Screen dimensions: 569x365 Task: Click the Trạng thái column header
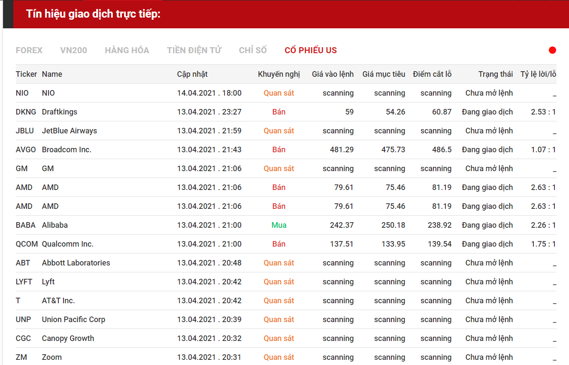[x=496, y=74]
